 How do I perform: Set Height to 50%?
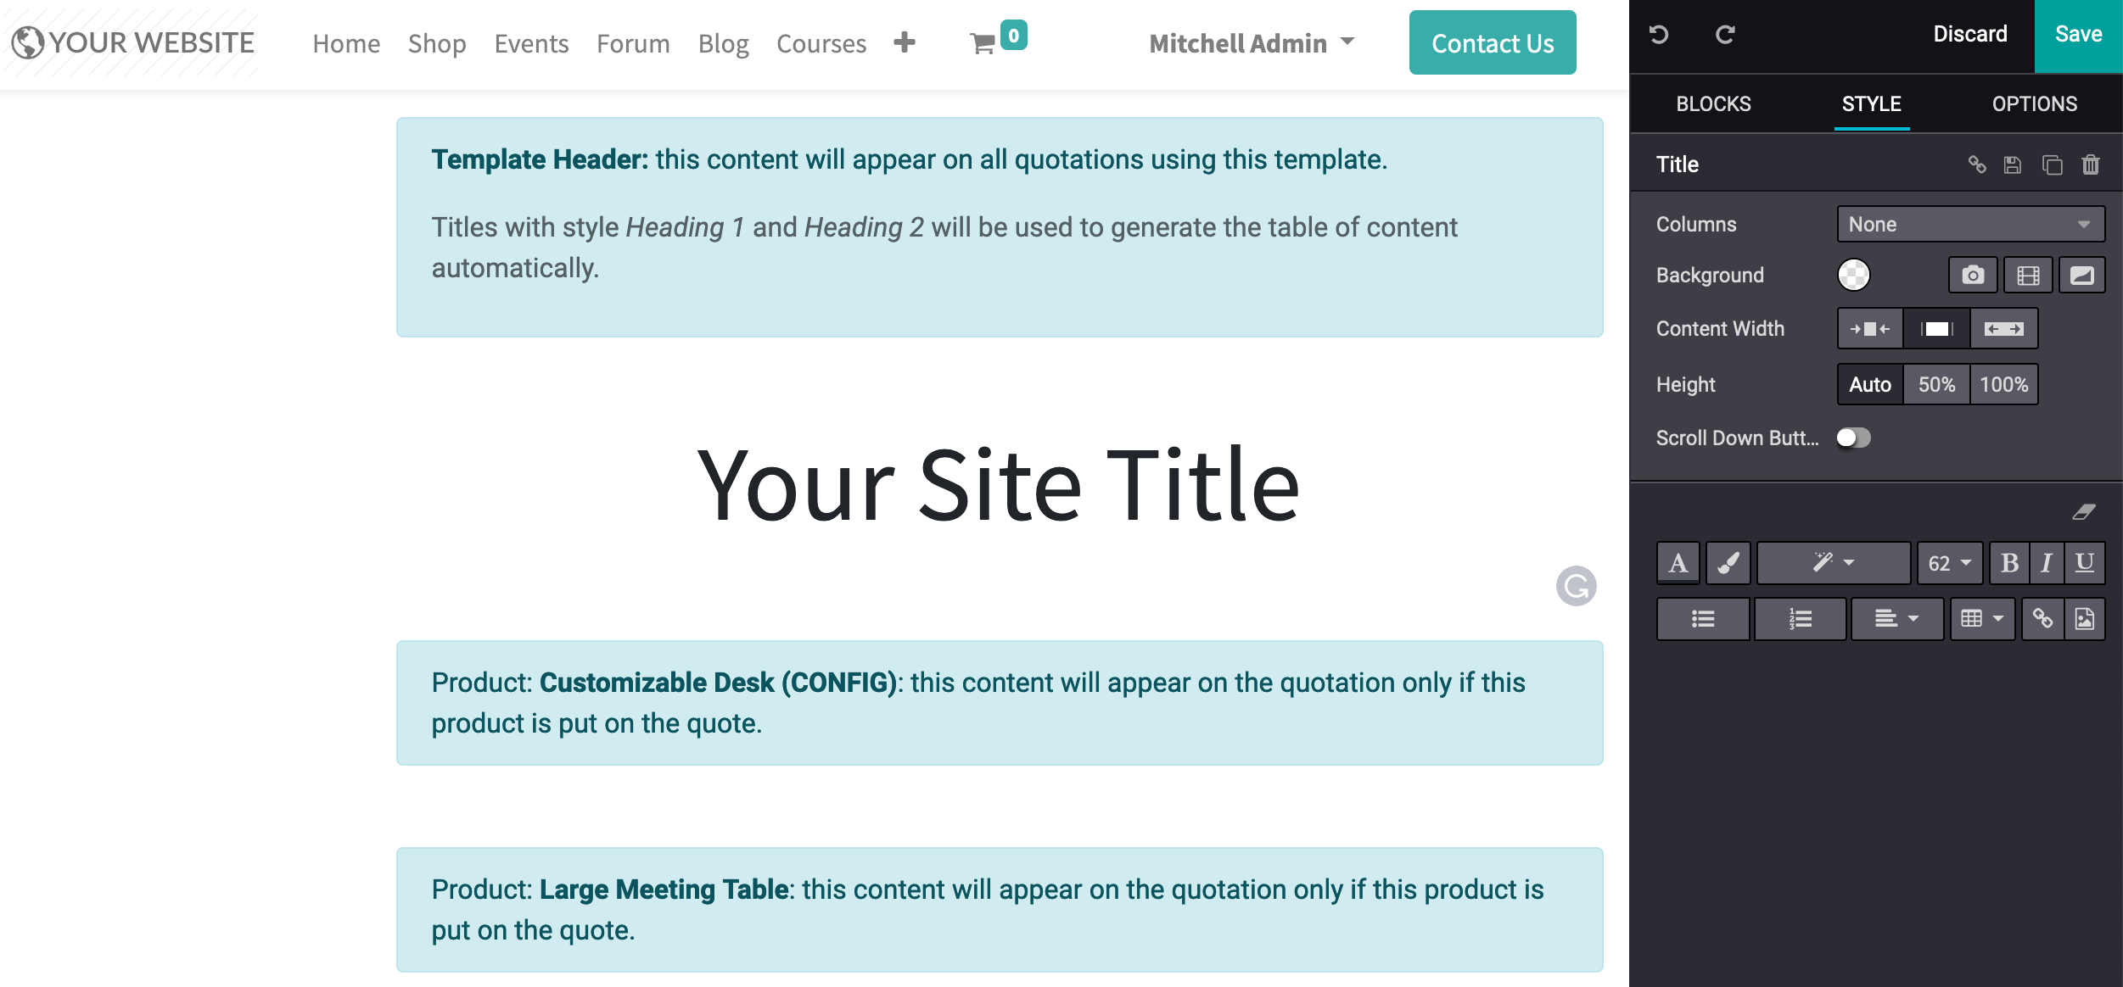[x=1936, y=384]
